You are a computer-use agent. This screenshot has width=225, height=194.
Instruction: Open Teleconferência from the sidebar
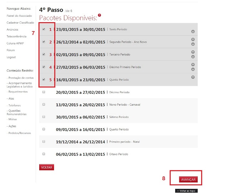tap(16, 36)
